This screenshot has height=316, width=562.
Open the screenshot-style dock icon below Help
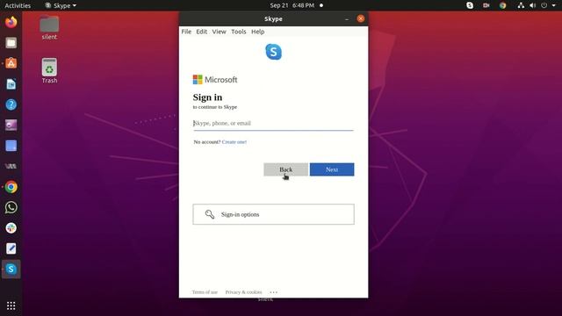pyautogui.click(x=11, y=125)
